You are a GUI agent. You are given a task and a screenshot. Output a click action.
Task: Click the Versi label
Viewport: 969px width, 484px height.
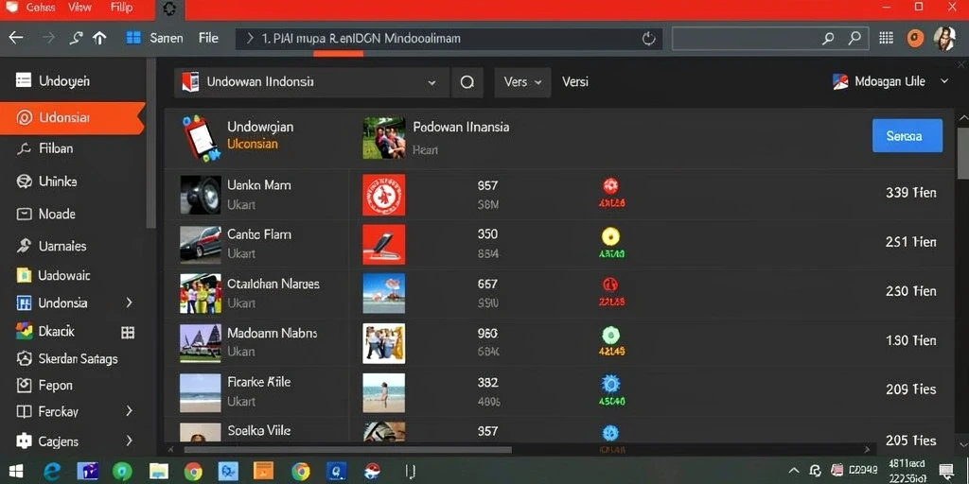click(x=574, y=82)
